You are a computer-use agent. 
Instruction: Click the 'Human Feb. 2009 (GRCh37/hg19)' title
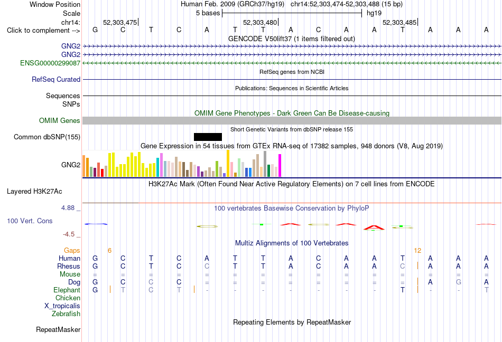pos(233,4)
